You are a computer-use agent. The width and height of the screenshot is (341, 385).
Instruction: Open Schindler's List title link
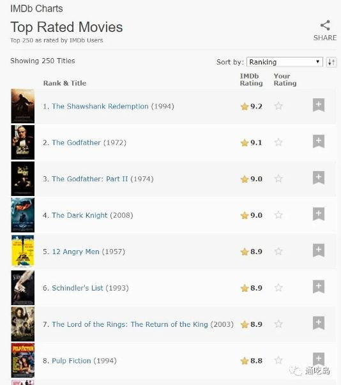tap(77, 288)
